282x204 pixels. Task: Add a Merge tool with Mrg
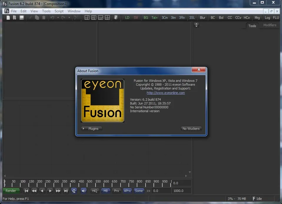[x=257, y=18]
